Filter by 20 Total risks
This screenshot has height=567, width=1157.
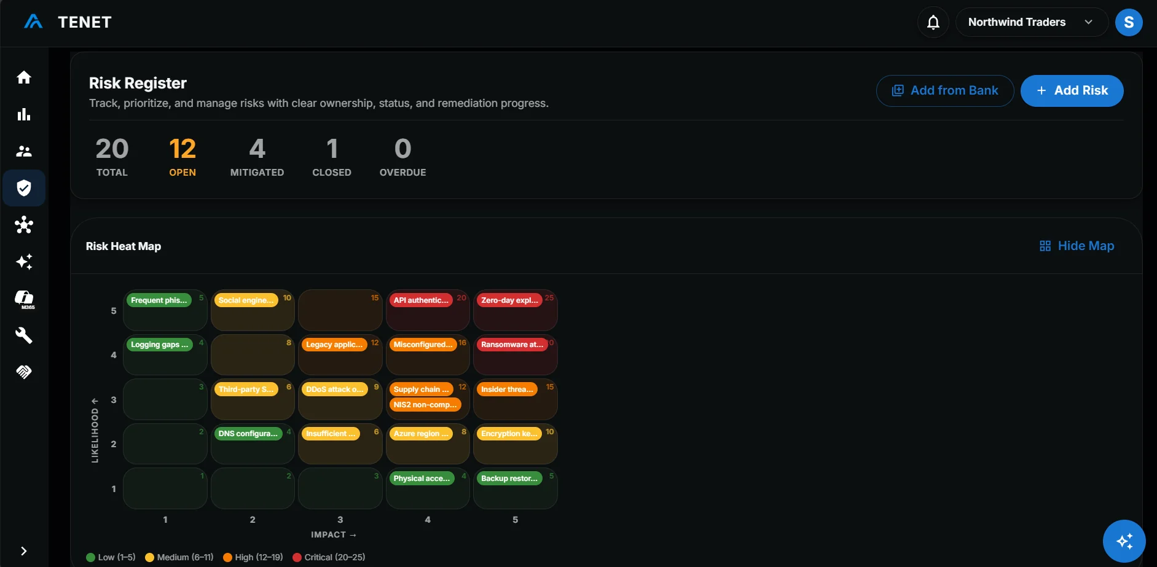click(x=112, y=157)
